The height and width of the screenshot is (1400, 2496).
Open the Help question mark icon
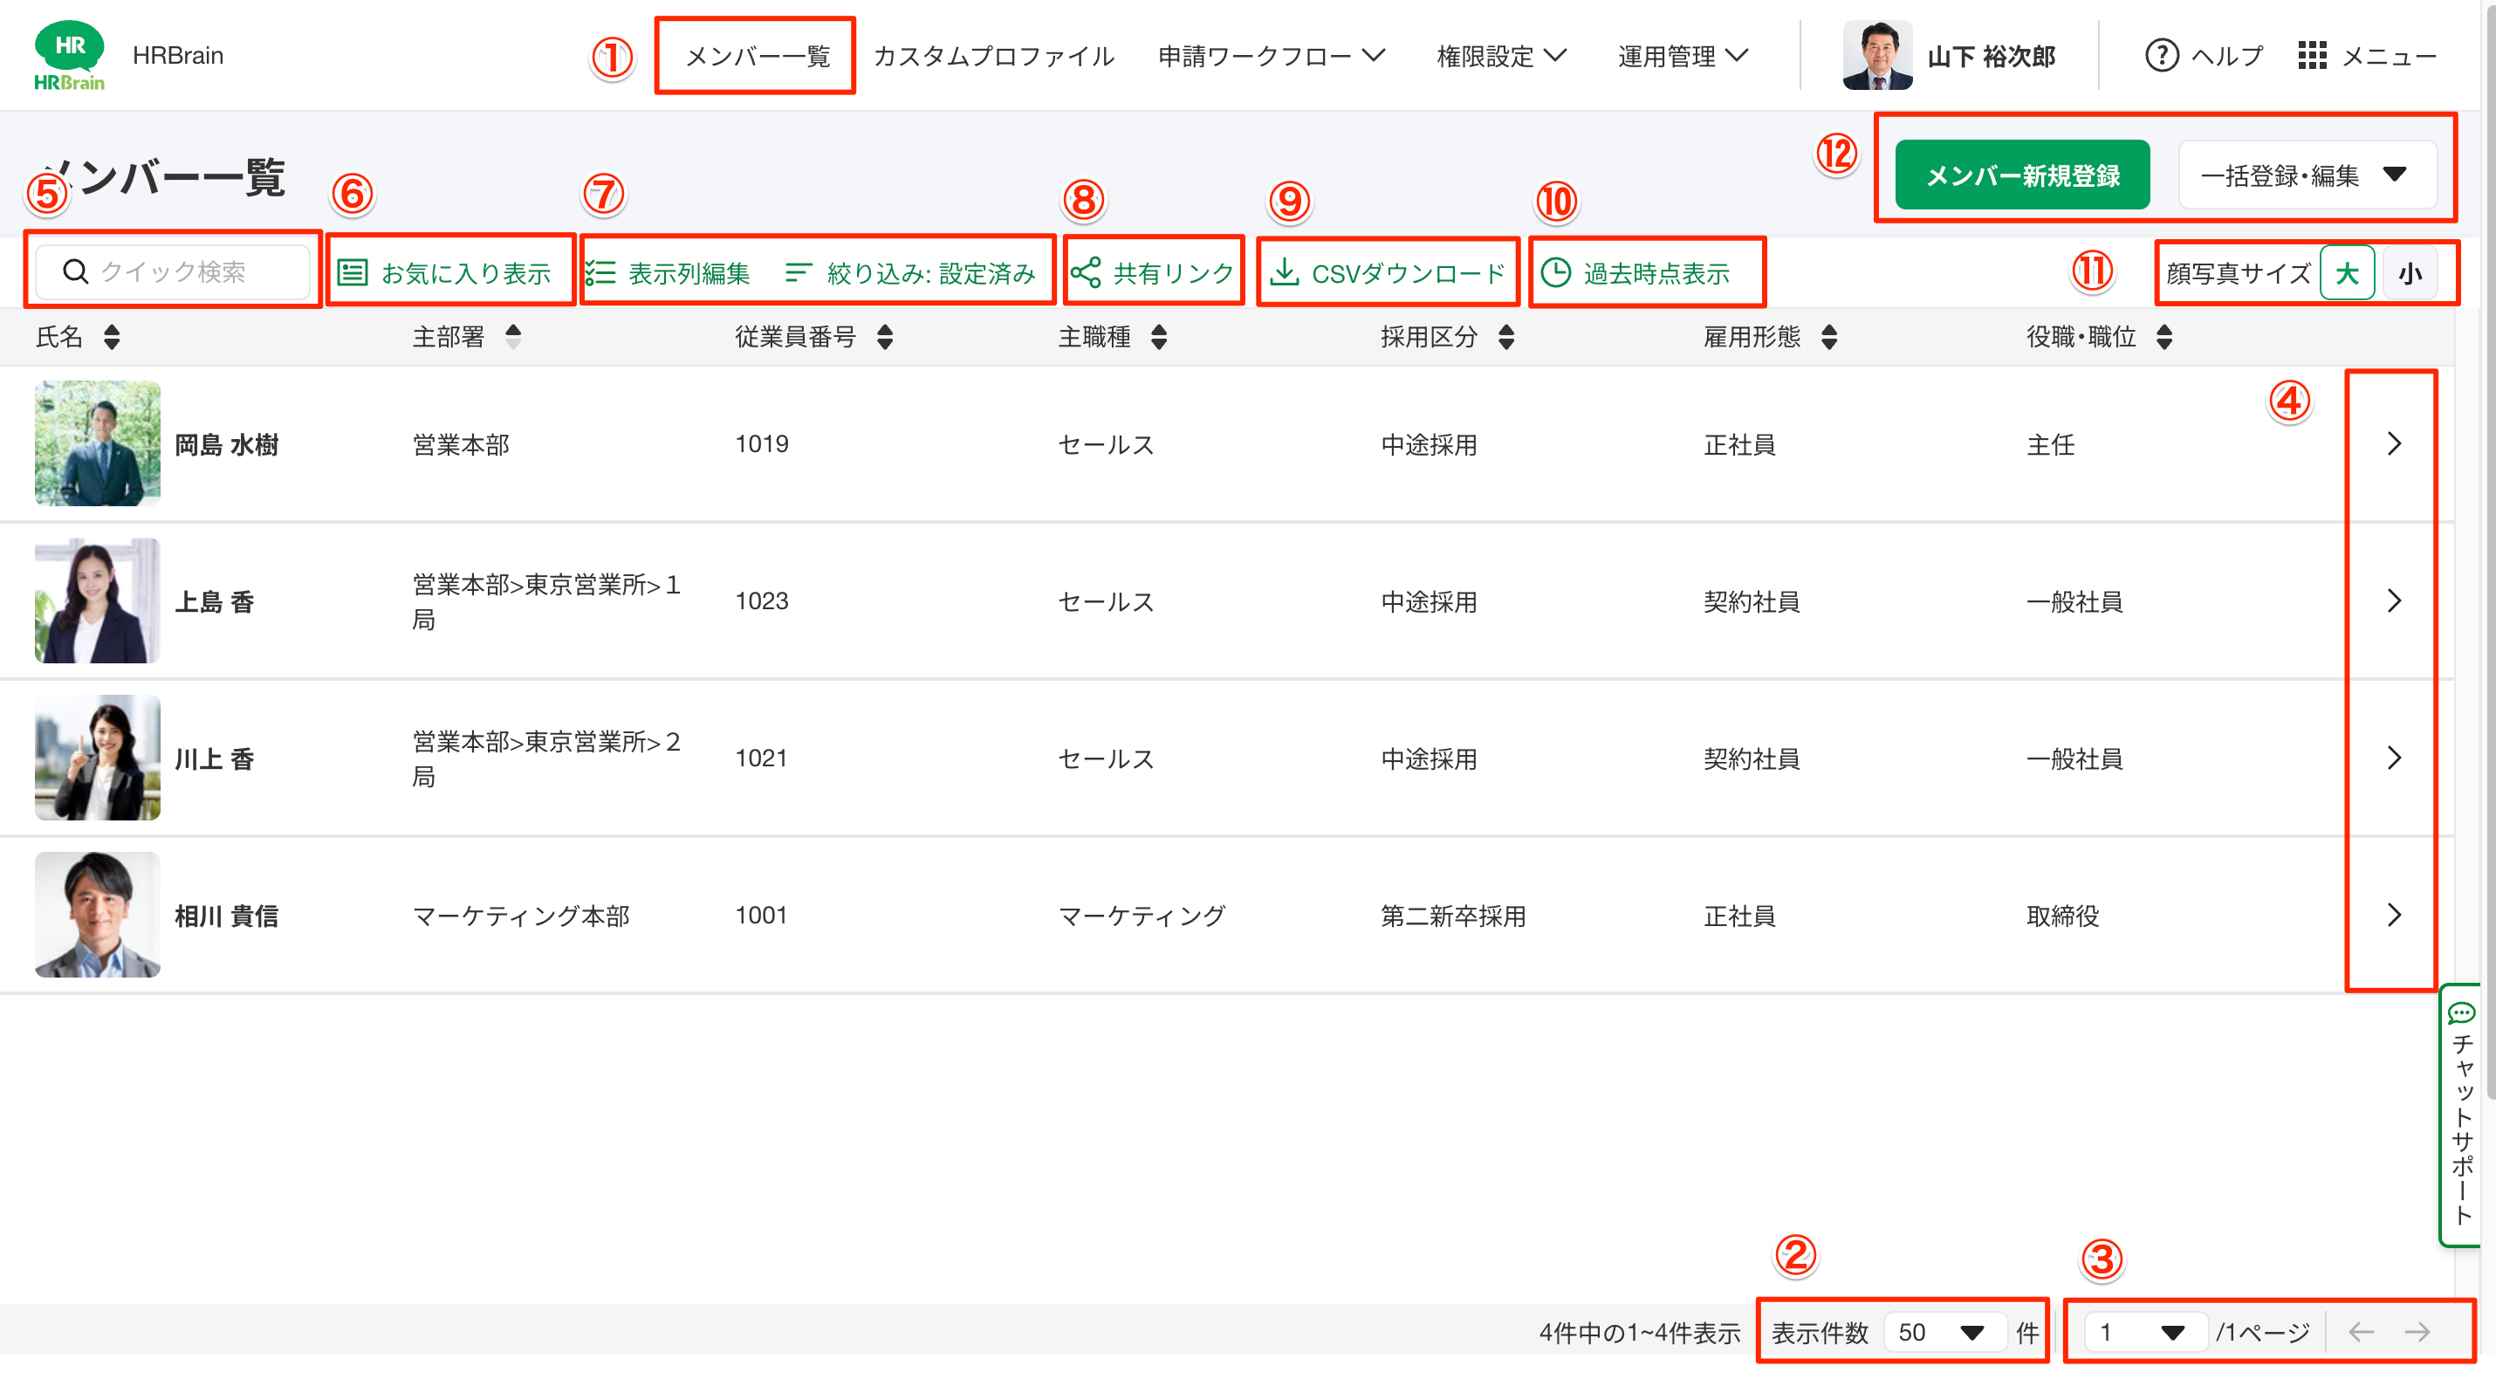(x=2162, y=55)
